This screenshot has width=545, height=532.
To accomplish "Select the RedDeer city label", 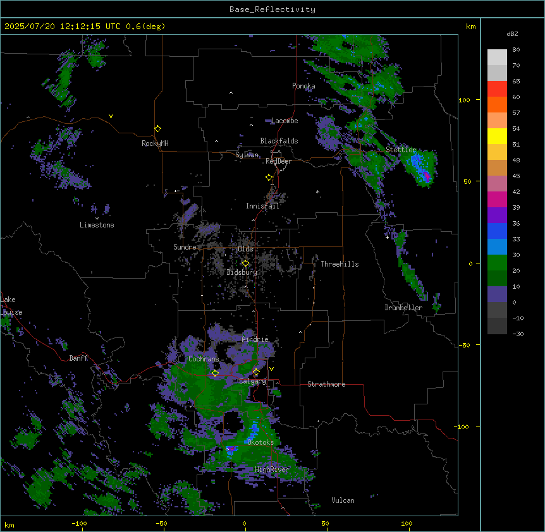I will [x=278, y=161].
